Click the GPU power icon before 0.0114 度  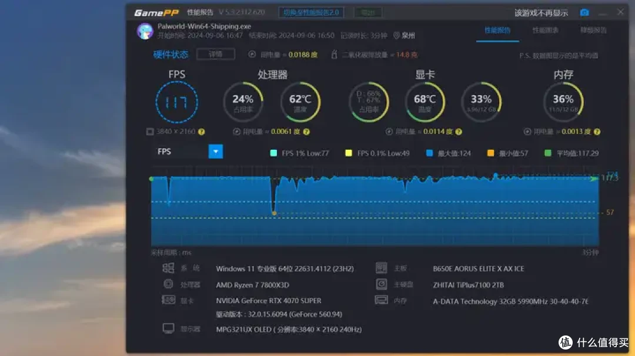[x=389, y=132]
